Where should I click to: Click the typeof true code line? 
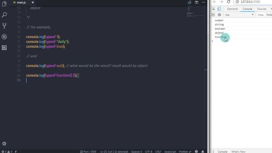[x=45, y=46]
